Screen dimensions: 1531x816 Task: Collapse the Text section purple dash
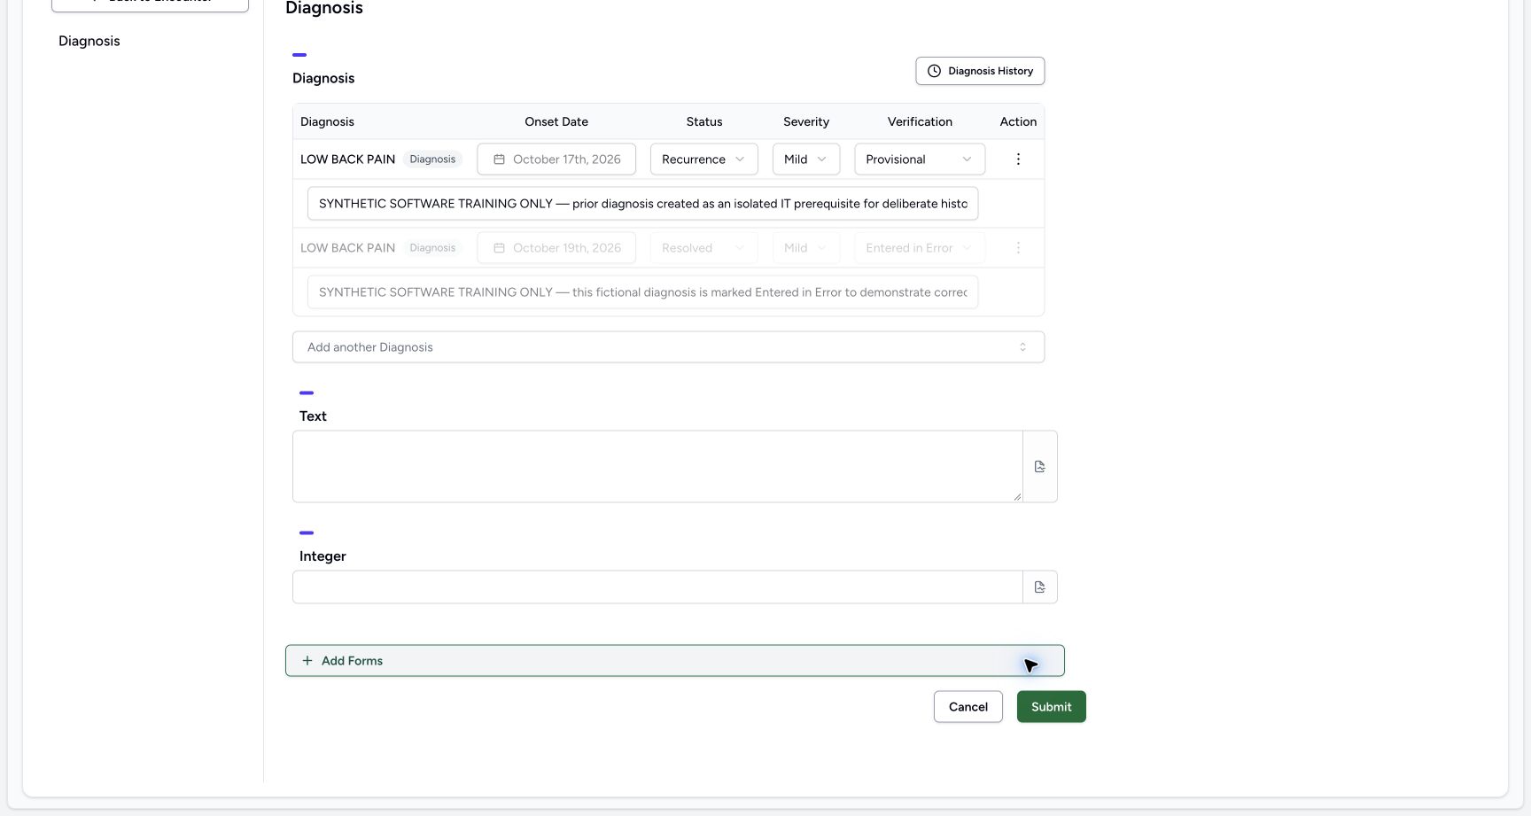coord(307,392)
